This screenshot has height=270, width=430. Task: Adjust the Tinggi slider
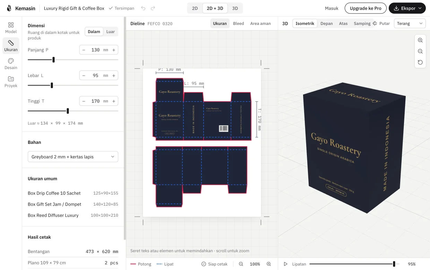pos(73,111)
